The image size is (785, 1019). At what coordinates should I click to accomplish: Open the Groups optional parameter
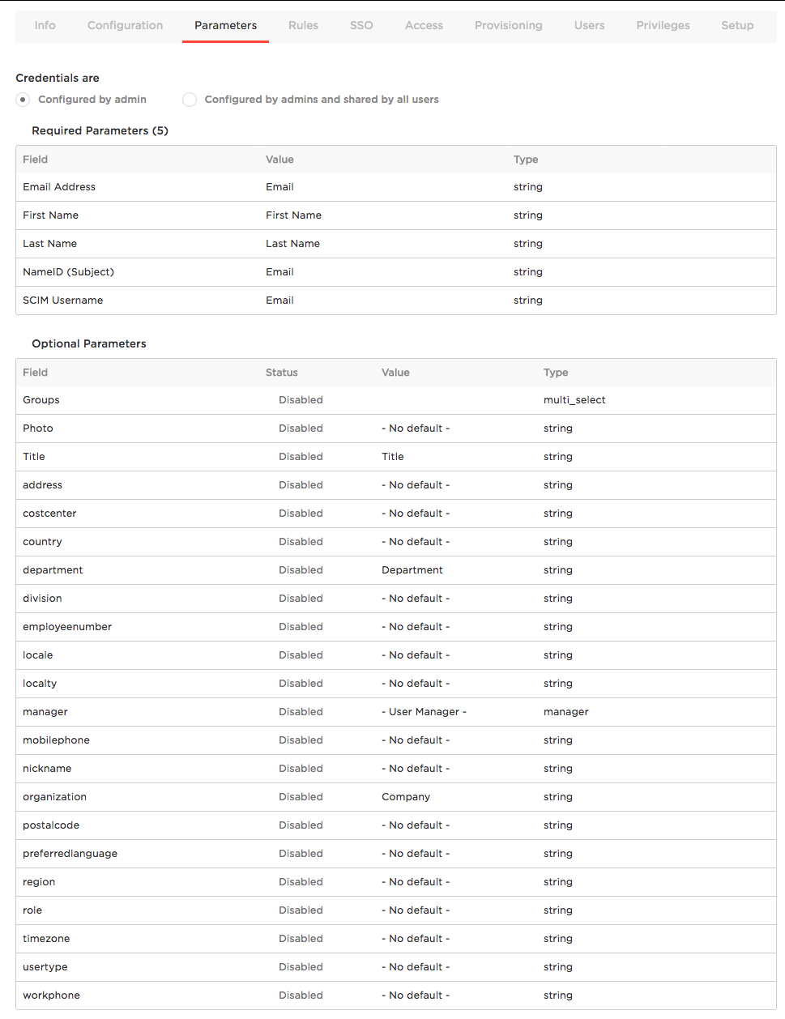tap(395, 400)
